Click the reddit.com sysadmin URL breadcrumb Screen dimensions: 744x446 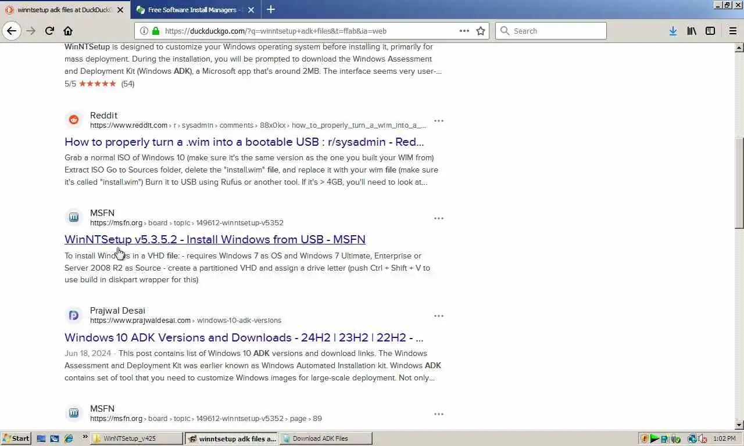258,125
